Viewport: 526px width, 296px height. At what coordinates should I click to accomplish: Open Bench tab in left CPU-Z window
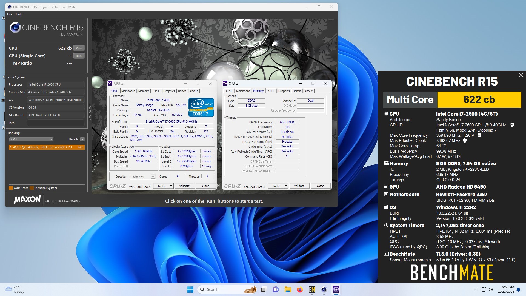pyautogui.click(x=182, y=91)
